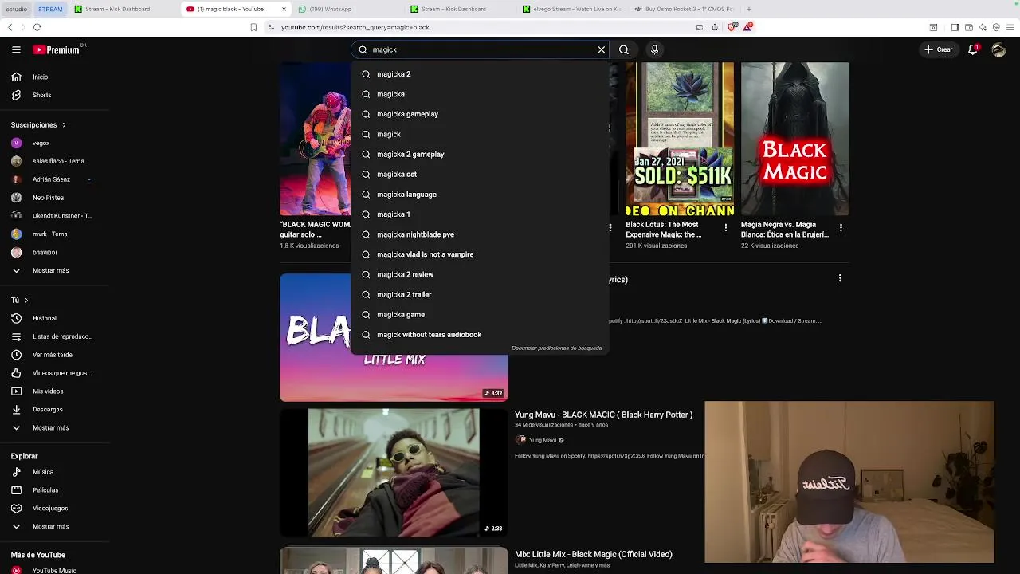Start voice search with microphone icon
Screen dimensions: 1020x574
(654, 49)
